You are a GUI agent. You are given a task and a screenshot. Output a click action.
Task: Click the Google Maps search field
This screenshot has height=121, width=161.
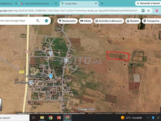pyautogui.click(x=17, y=21)
